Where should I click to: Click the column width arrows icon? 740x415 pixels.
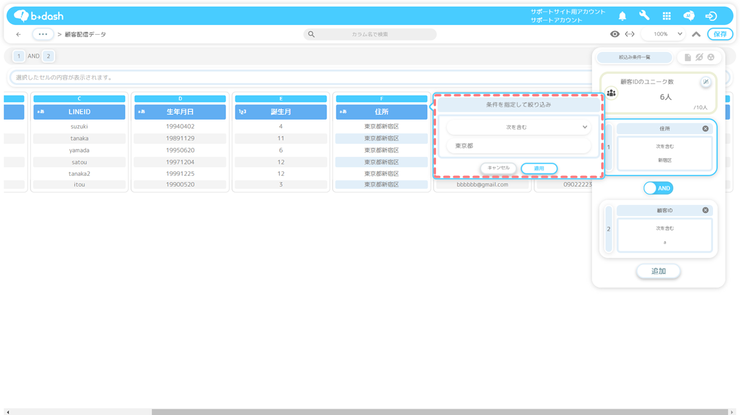(629, 34)
